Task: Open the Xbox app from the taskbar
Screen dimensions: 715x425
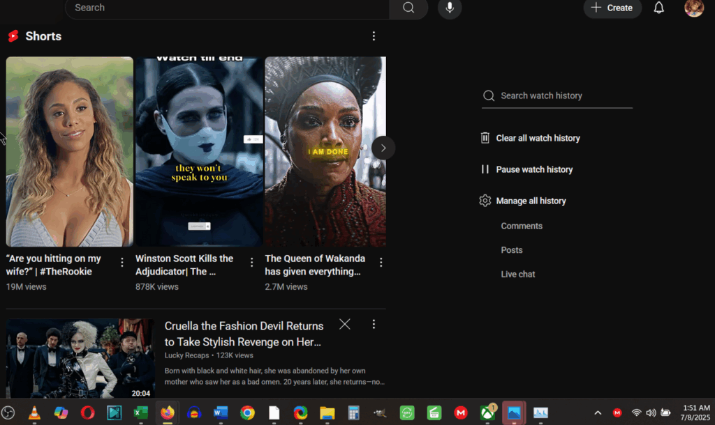Action: [x=487, y=412]
